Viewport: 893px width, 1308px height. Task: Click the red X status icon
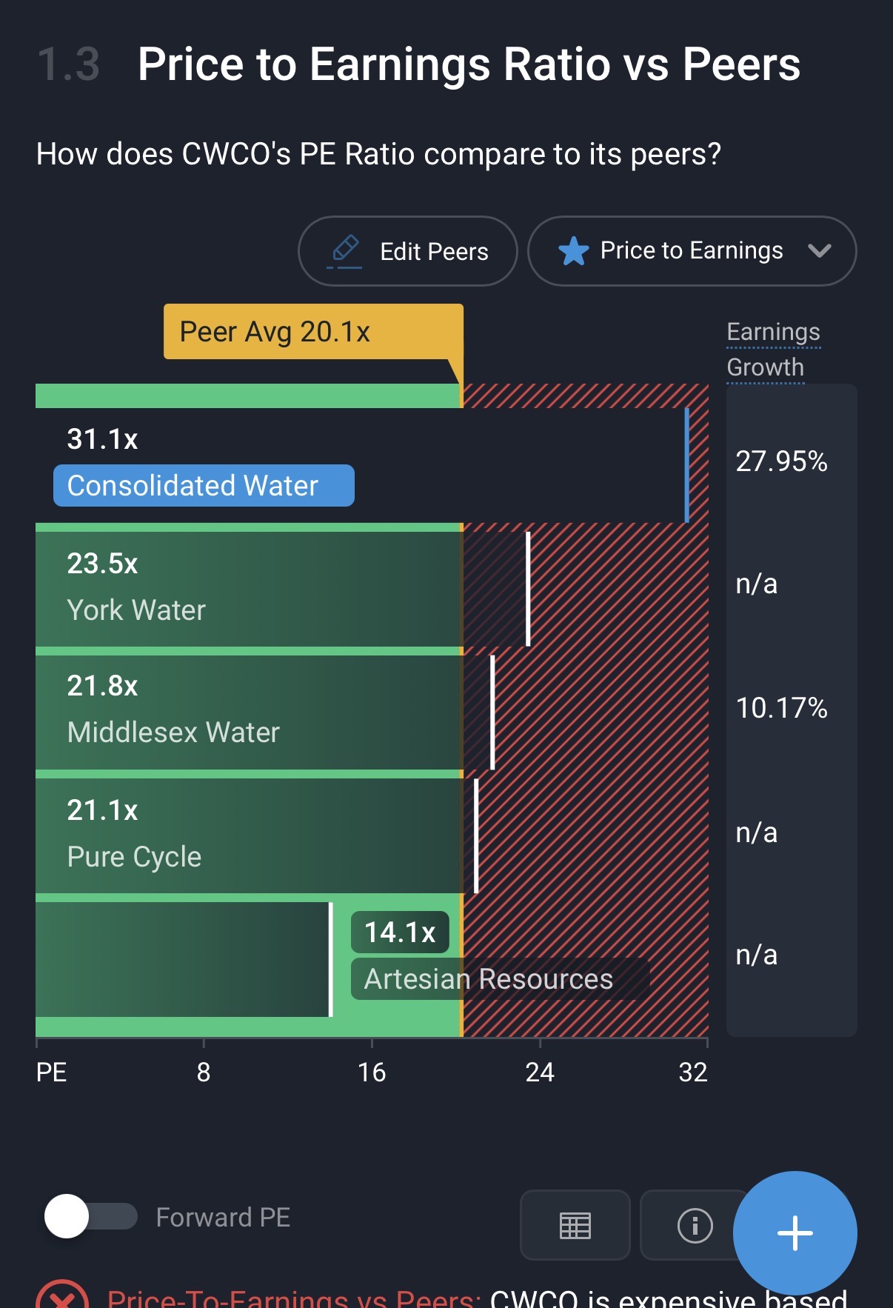coord(62,1298)
